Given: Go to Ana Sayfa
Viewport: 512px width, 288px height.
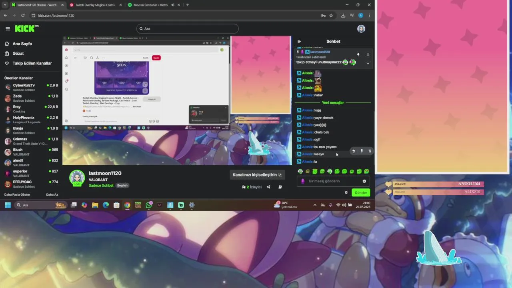Looking at the screenshot, I should pos(22,44).
